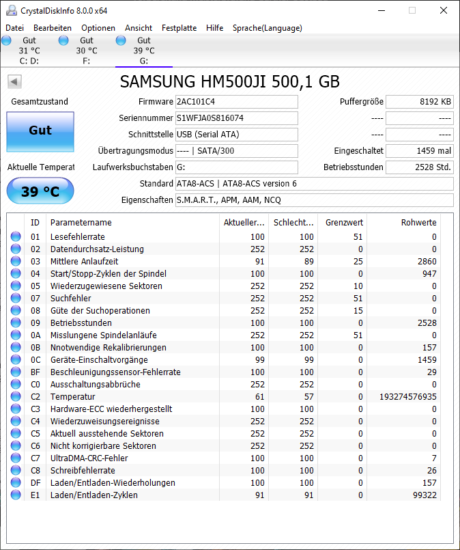Open the Datei menu
The width and height of the screenshot is (460, 550).
coord(15,28)
